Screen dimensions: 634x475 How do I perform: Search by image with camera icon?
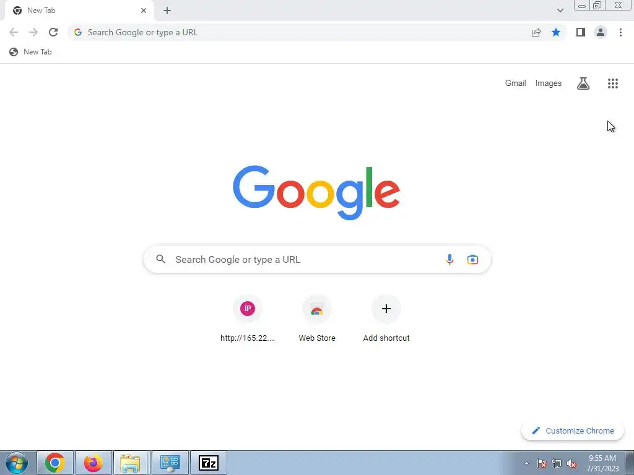[472, 259]
